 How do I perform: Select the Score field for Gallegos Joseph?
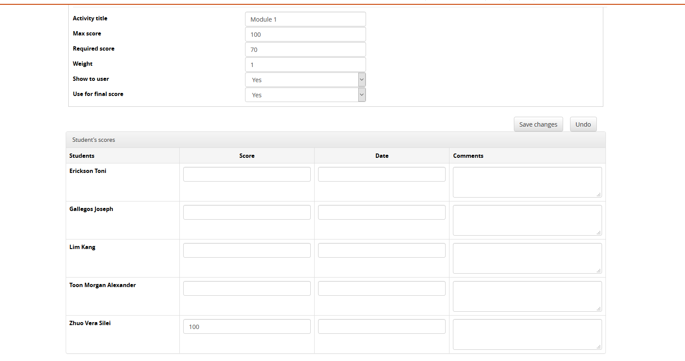[247, 212]
